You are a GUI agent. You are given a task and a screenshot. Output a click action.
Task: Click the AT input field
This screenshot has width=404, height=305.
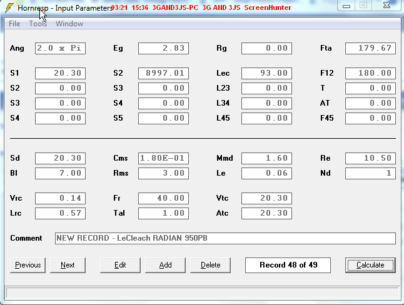(370, 103)
